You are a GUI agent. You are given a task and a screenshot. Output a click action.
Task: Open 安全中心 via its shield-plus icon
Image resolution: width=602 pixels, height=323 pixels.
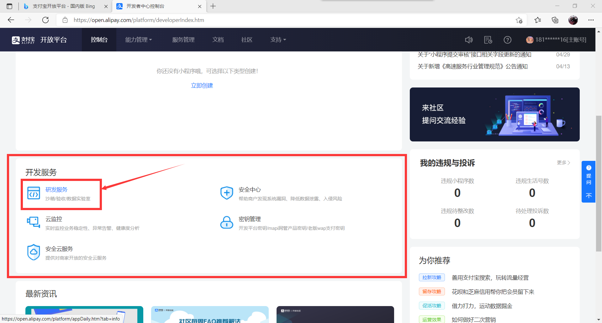pos(227,193)
